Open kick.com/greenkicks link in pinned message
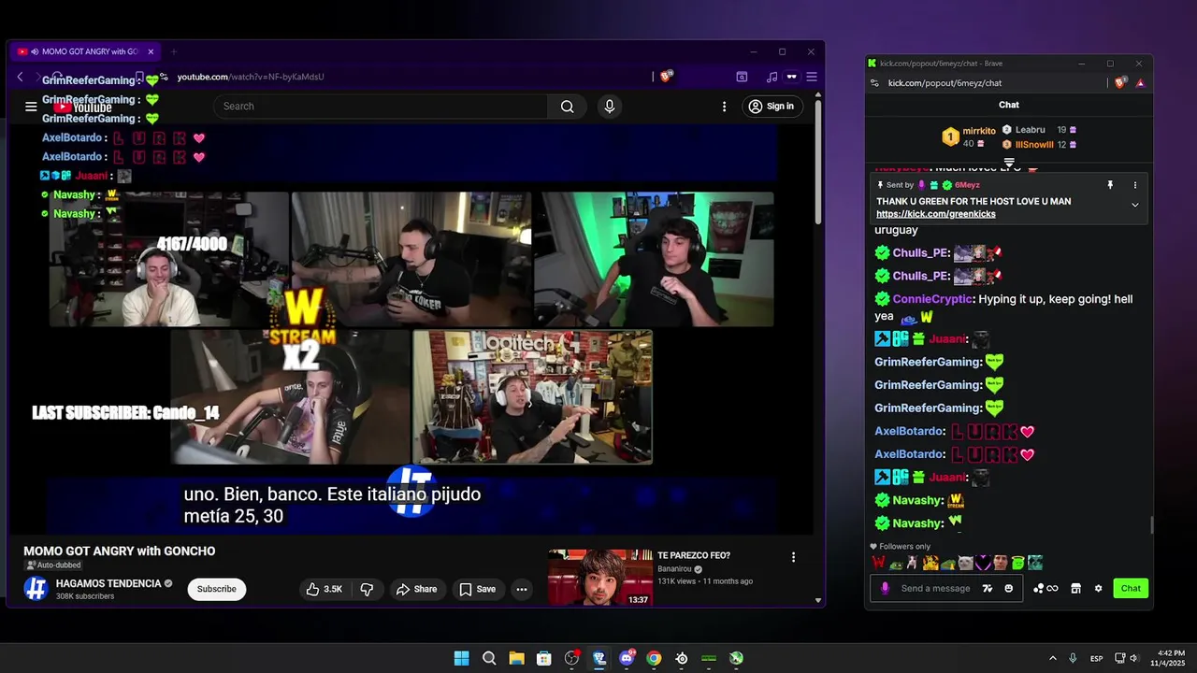 click(935, 214)
